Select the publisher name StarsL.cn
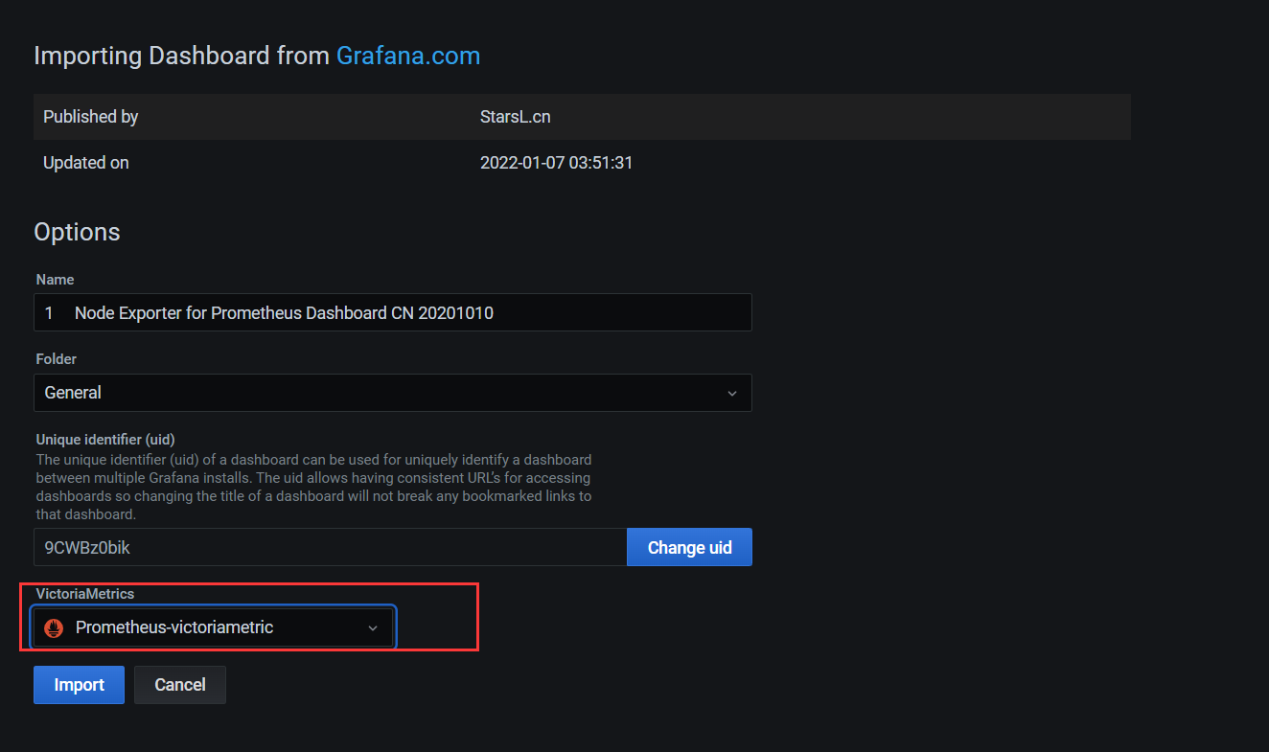 point(516,117)
